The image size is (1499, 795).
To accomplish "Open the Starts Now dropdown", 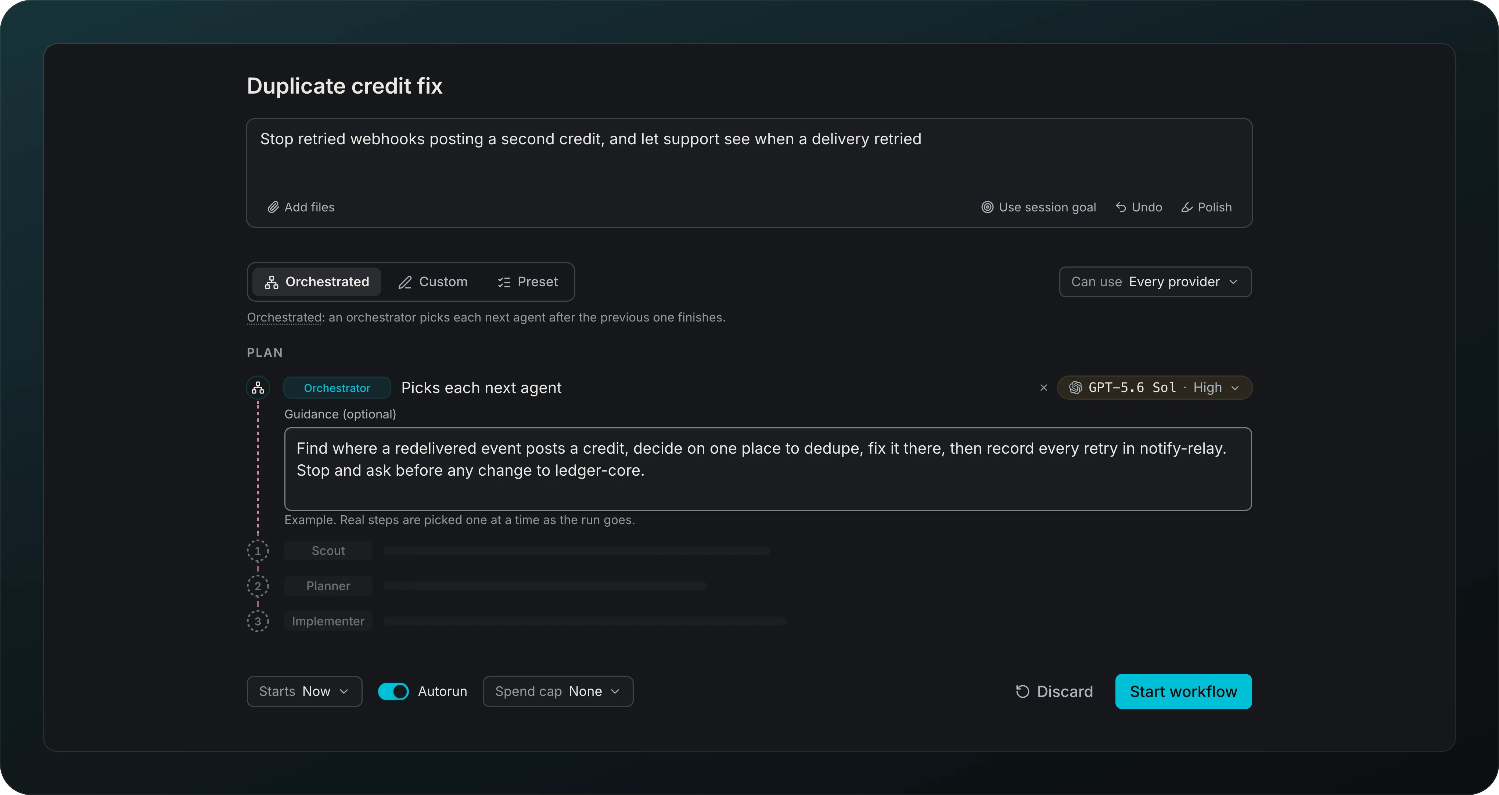I will click(304, 691).
